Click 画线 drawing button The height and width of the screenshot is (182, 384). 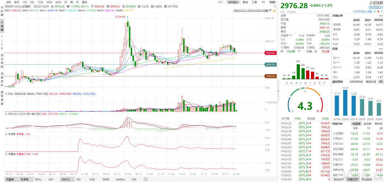pyautogui.click(x=245, y=2)
